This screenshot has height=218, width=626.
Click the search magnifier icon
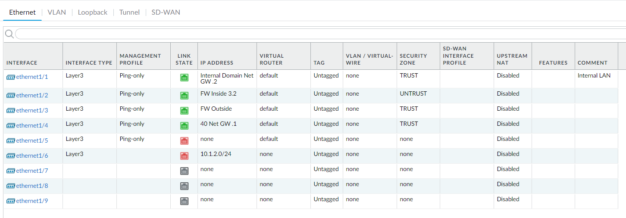click(9, 34)
